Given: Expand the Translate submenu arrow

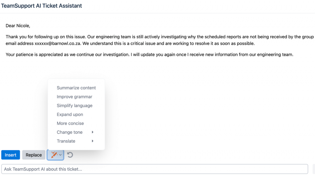Looking at the screenshot, I should [93, 141].
